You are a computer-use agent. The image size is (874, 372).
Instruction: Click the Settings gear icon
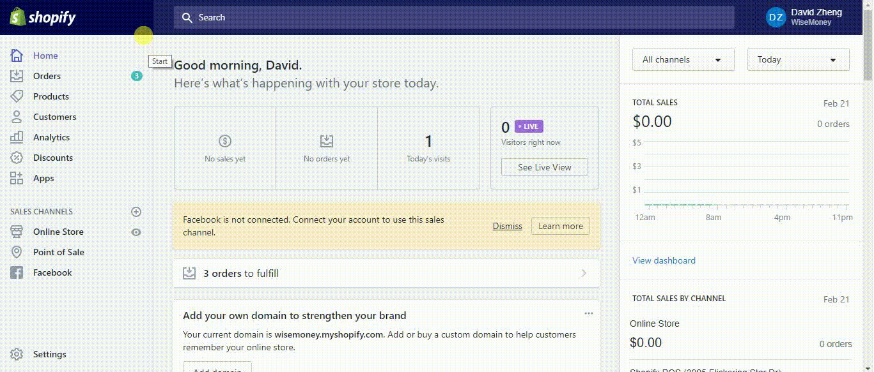[x=17, y=354]
